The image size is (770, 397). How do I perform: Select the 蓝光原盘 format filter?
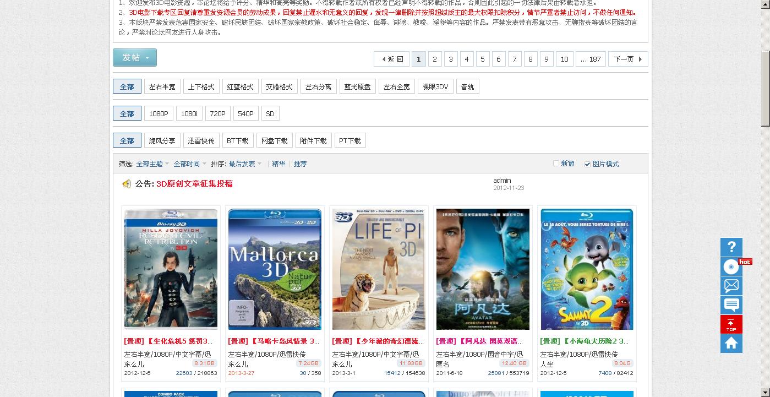[x=357, y=86]
